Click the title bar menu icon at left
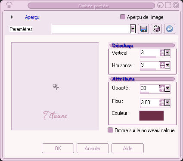183x161 pixels. coord(9,6)
